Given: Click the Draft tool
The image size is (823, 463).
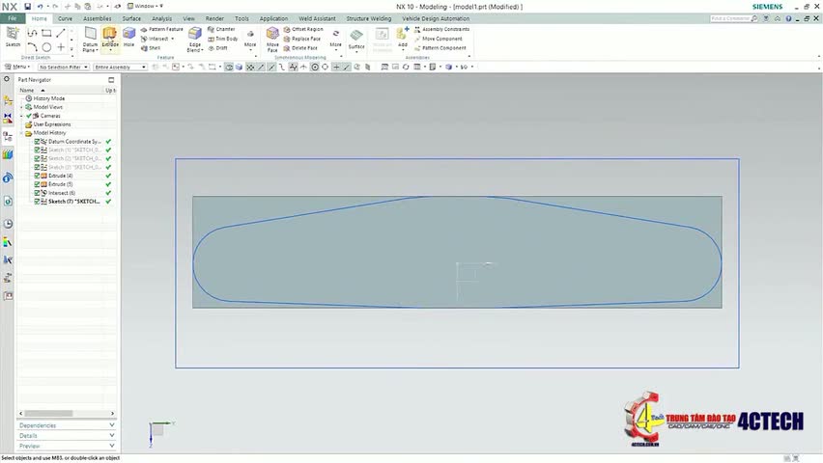Looking at the screenshot, I should click(217, 47).
